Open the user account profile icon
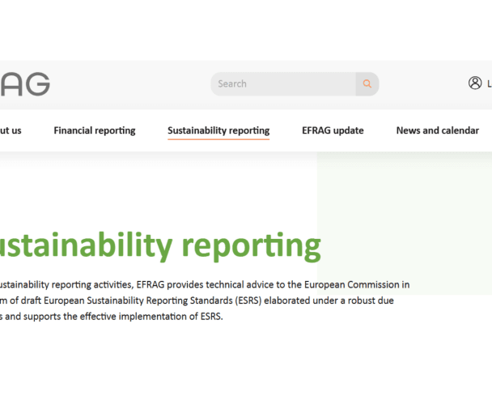 (475, 83)
